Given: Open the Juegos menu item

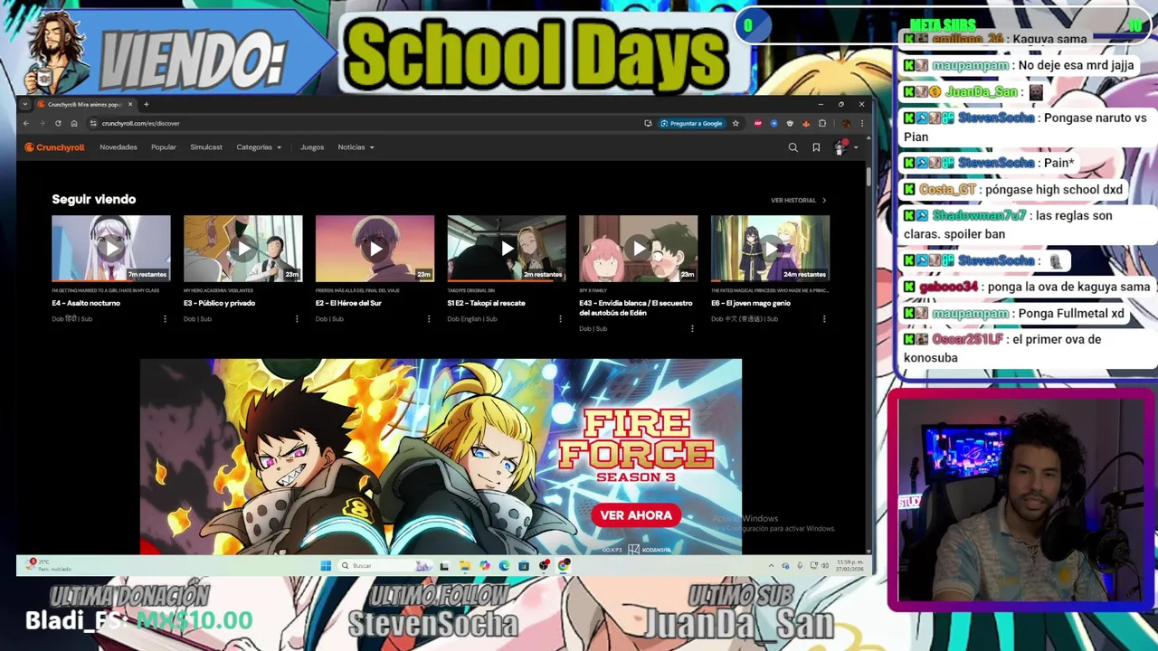Looking at the screenshot, I should coord(312,147).
